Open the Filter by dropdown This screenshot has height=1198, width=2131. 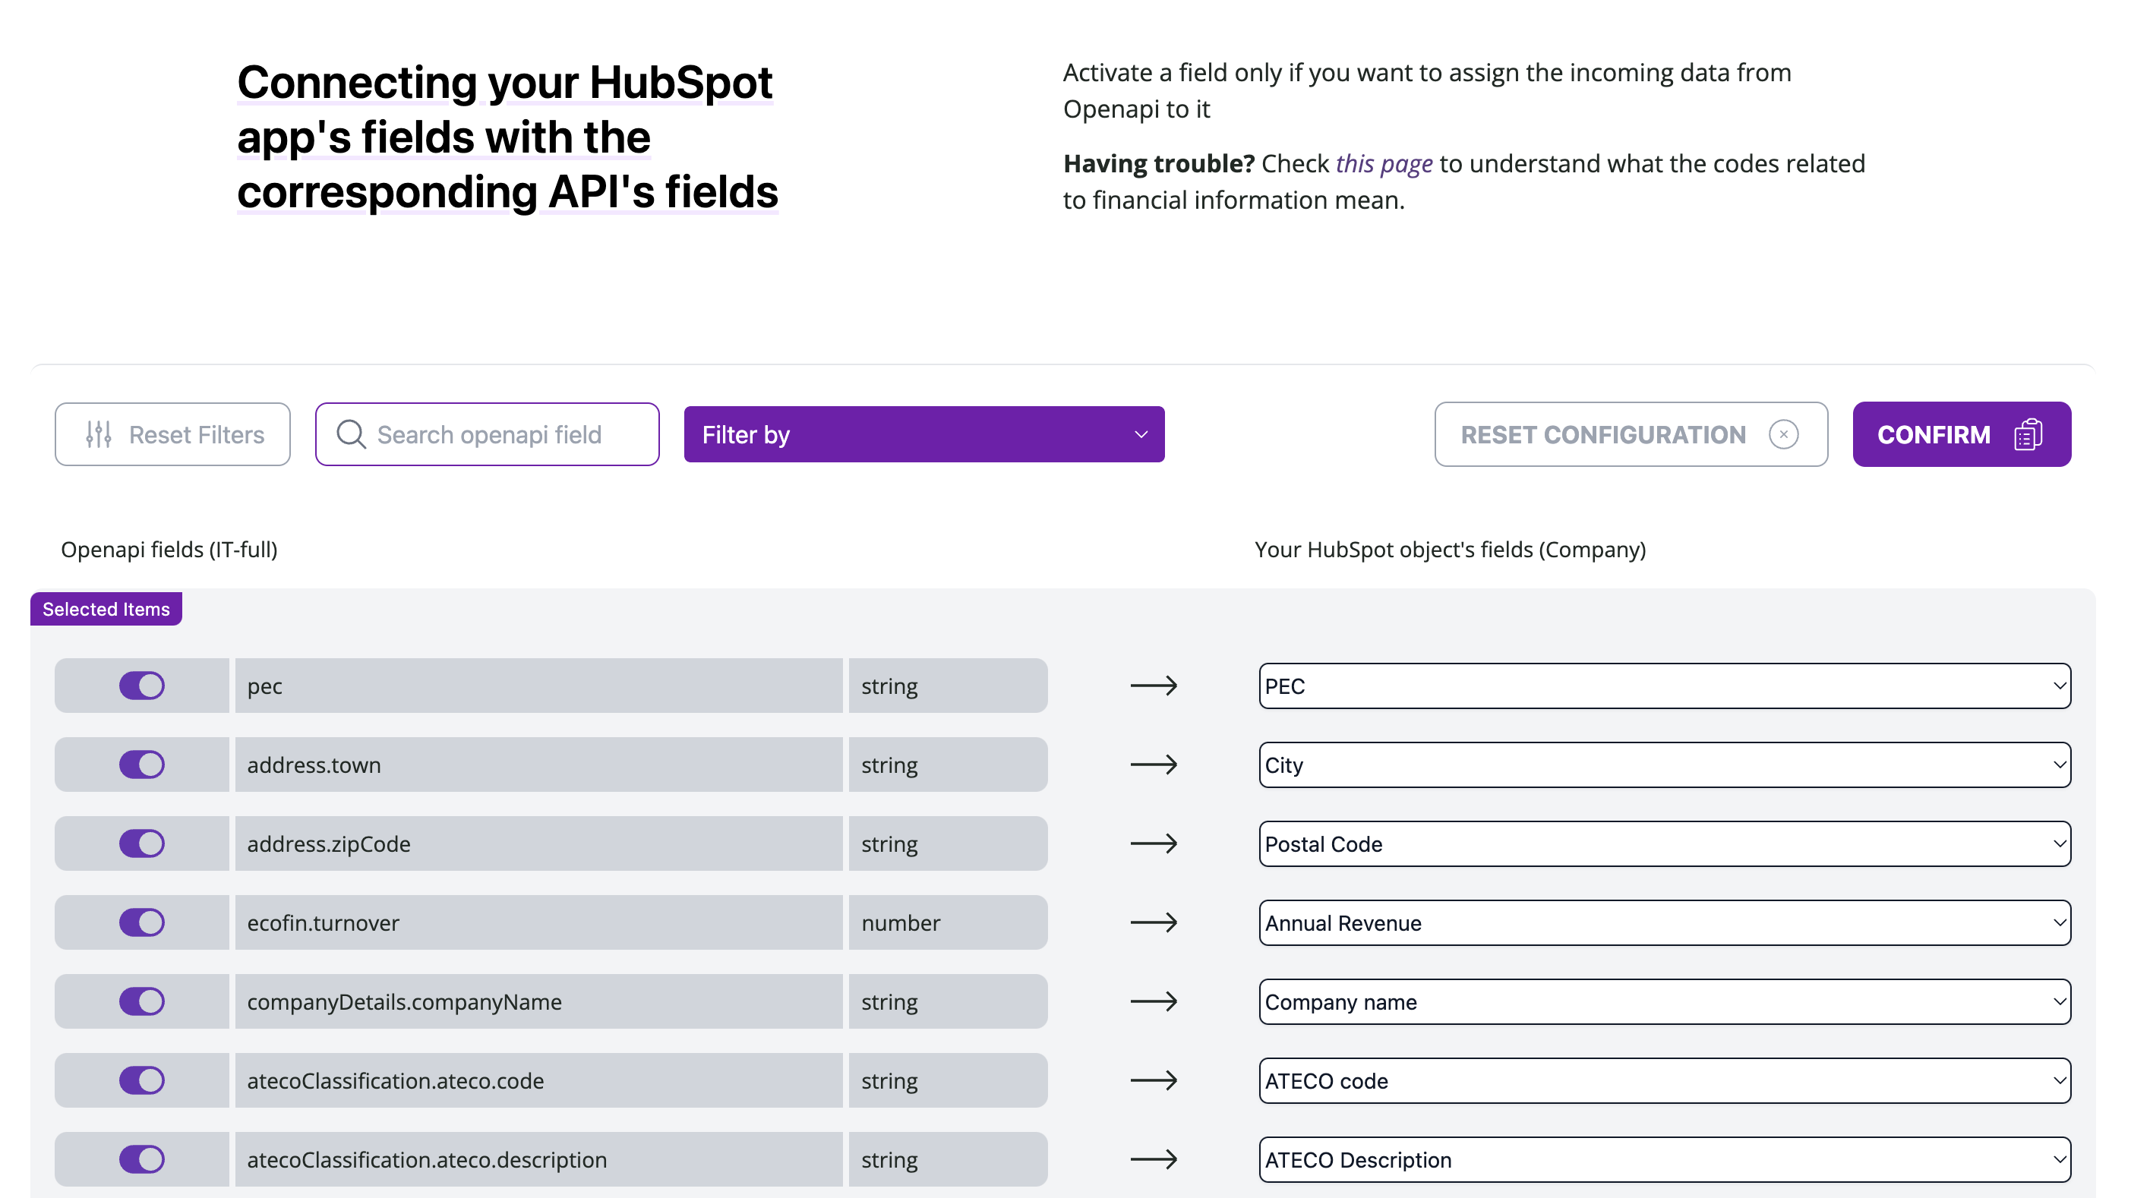[x=923, y=434]
